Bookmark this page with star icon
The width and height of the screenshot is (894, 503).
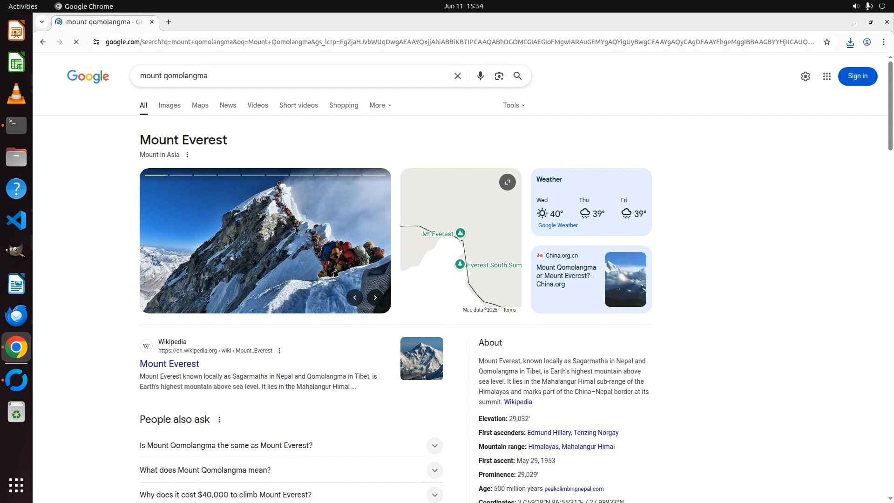point(826,42)
